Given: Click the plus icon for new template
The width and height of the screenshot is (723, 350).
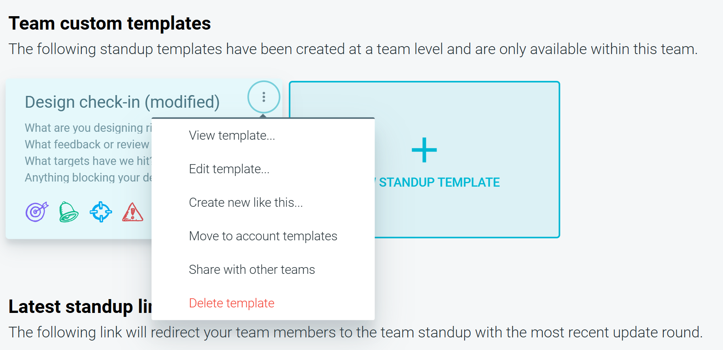Looking at the screenshot, I should 424,150.
